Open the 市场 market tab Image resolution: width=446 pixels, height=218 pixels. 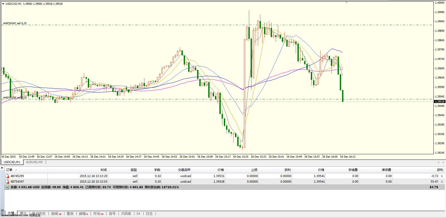[x=98, y=214]
